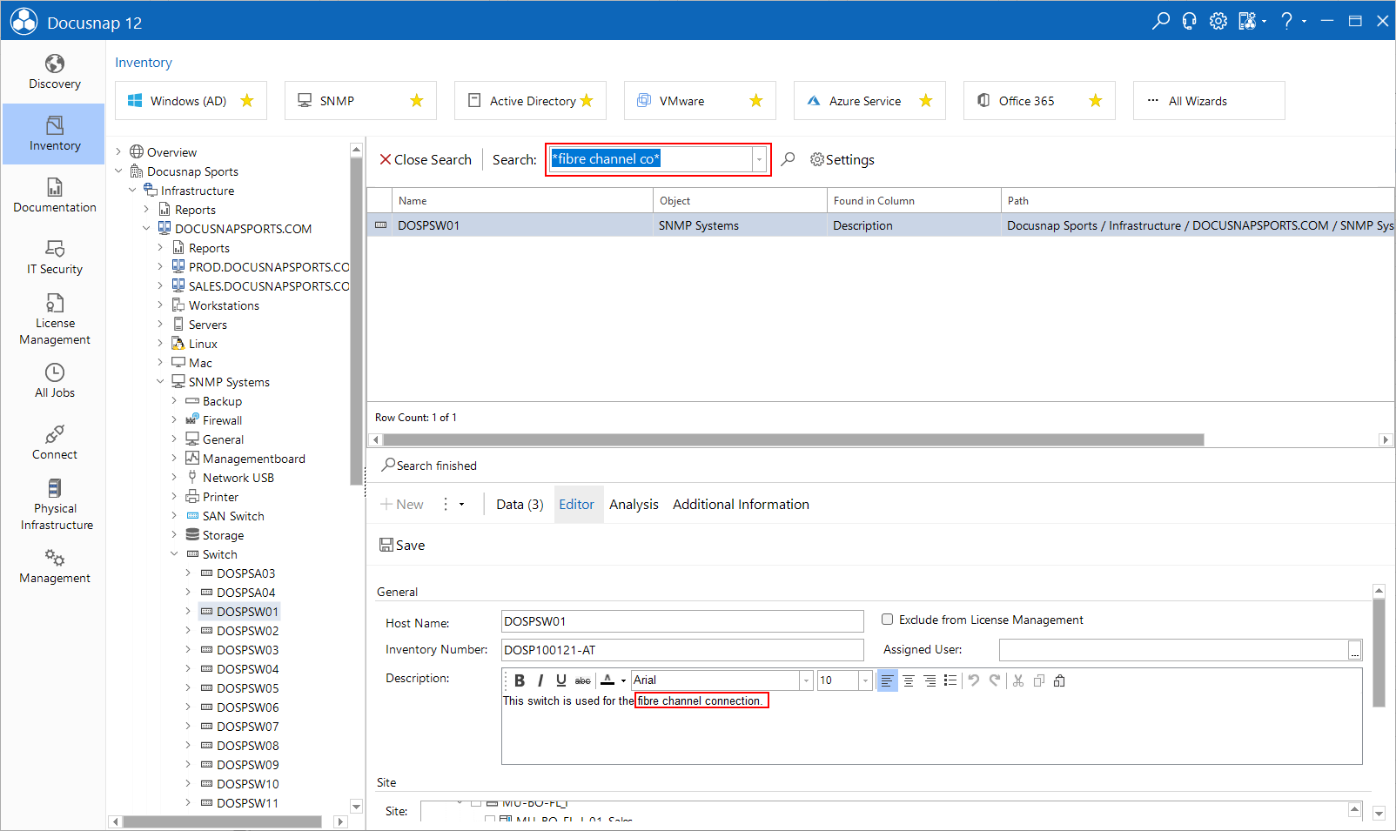Open Physical Infrastructure module
The height and width of the screenshot is (831, 1396).
54,505
